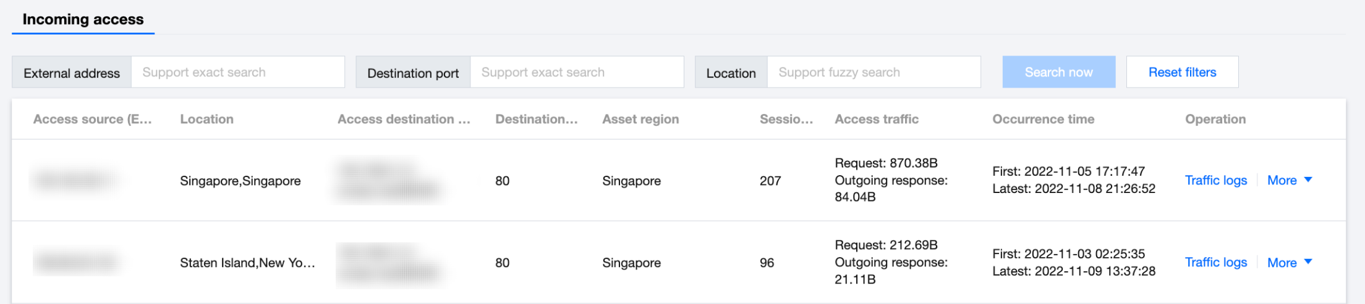The image size is (1365, 304).
Task: Switch to the Incoming access tab
Action: click(83, 20)
